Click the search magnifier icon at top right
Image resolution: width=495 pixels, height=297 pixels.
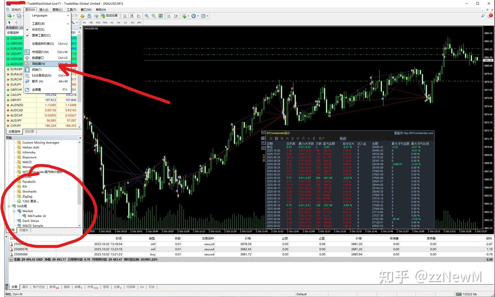(x=483, y=16)
